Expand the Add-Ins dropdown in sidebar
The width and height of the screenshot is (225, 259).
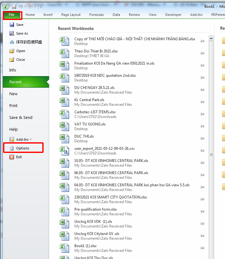tap(21, 140)
